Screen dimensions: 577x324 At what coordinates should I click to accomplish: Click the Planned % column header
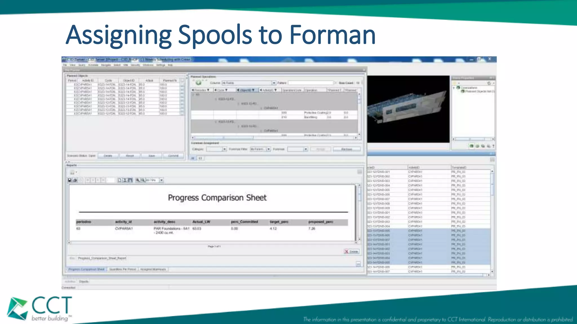169,80
